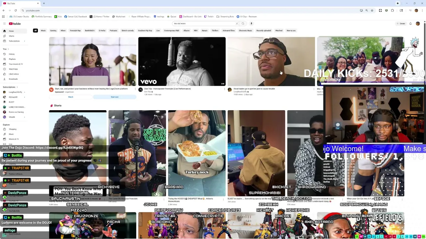The height and width of the screenshot is (239, 426).
Task: Select the Gaming filter chip
Action: pos(53,31)
